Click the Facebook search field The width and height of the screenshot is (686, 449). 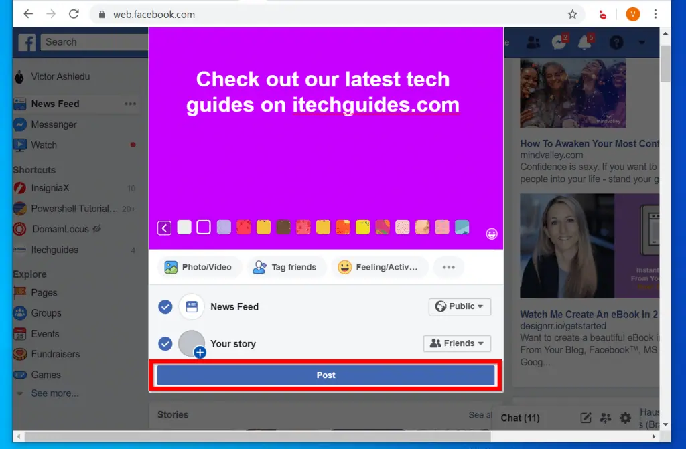pos(94,41)
